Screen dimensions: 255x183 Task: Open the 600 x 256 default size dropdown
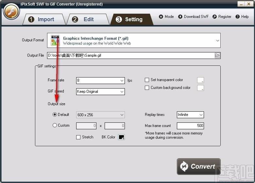100,115
